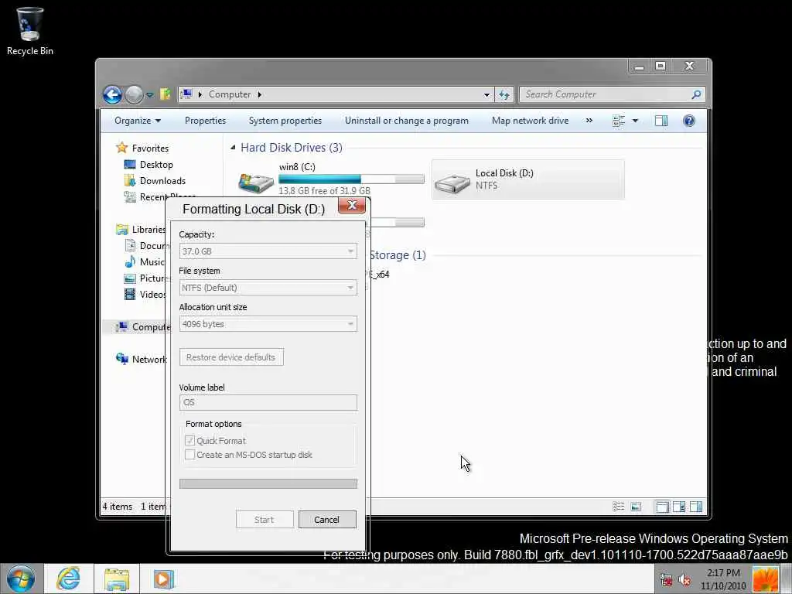
Task: Select Local Disk (D:) drive
Action: pyautogui.click(x=527, y=179)
